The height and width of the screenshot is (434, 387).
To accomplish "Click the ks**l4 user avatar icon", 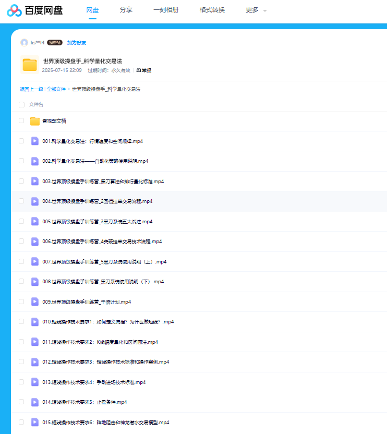I will 24,43.
